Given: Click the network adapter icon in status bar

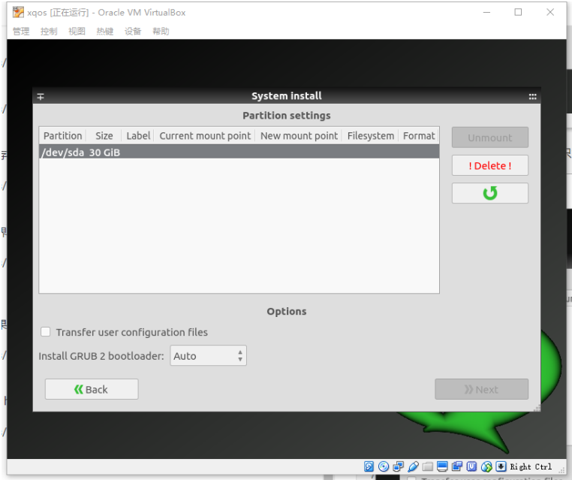Looking at the screenshot, I should 398,466.
